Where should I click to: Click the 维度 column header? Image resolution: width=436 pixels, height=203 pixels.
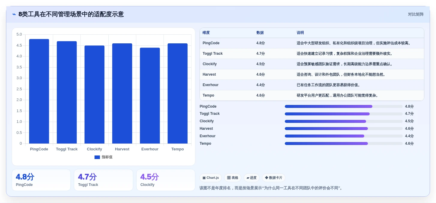coord(206,33)
